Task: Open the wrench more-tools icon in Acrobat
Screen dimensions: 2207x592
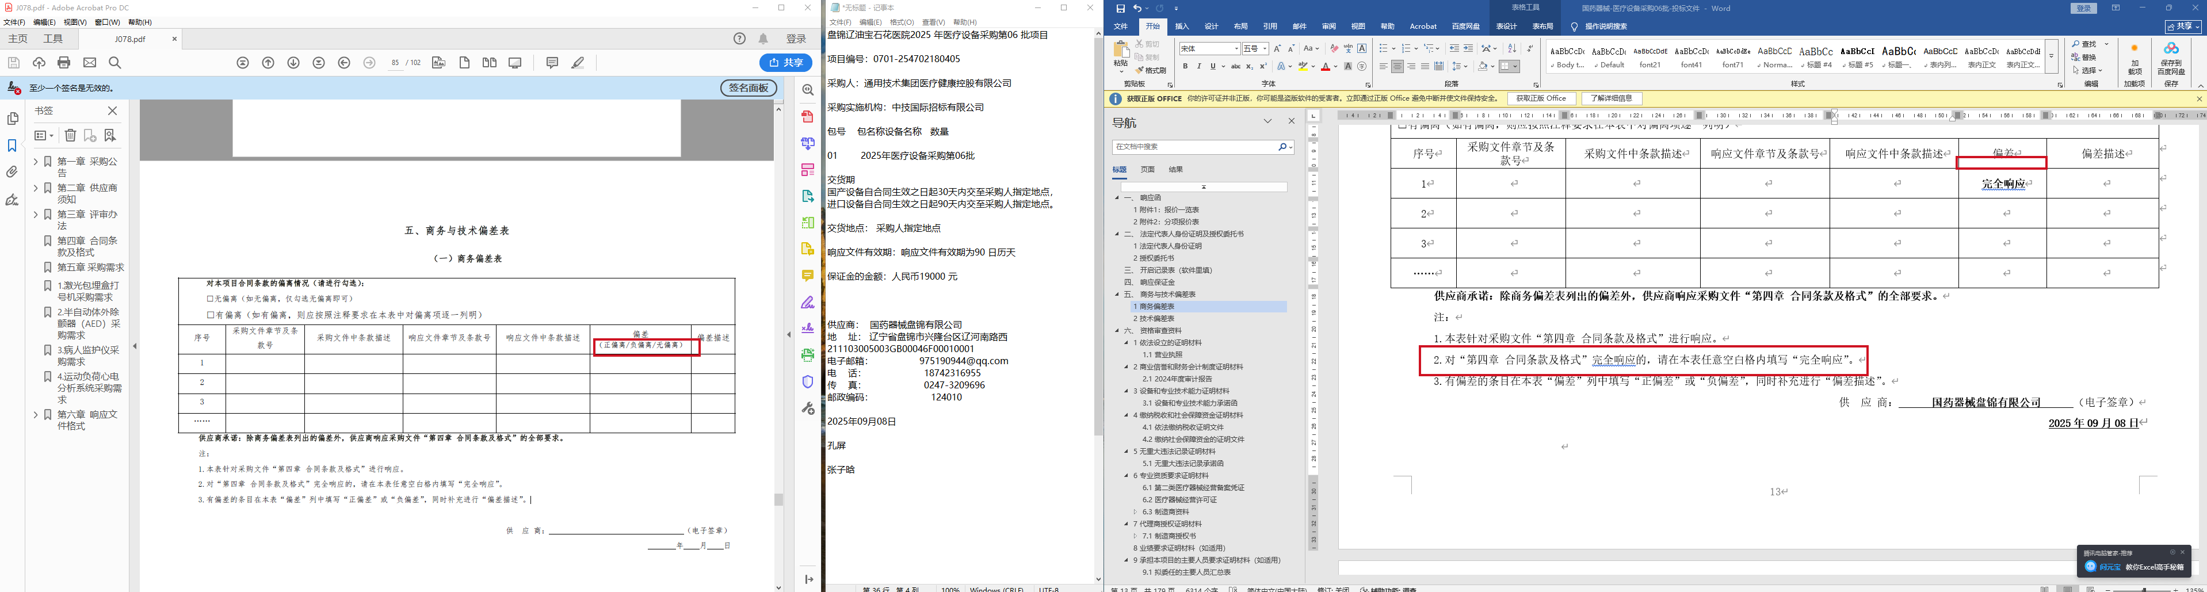Action: (x=807, y=408)
